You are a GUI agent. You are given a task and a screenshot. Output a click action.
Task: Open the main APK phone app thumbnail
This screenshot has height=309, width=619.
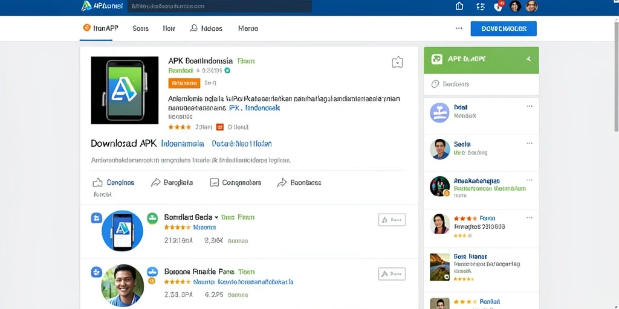tap(125, 91)
